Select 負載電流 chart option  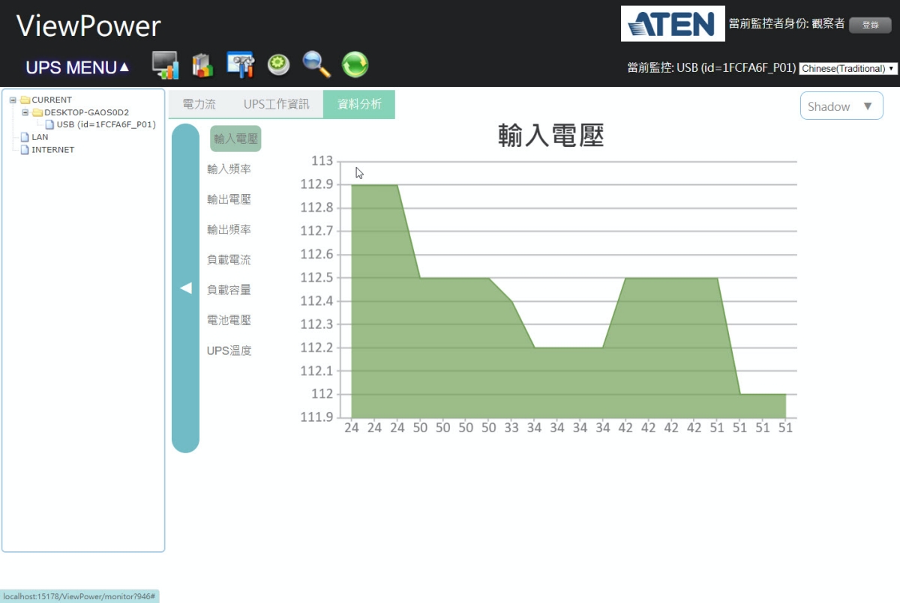point(229,260)
